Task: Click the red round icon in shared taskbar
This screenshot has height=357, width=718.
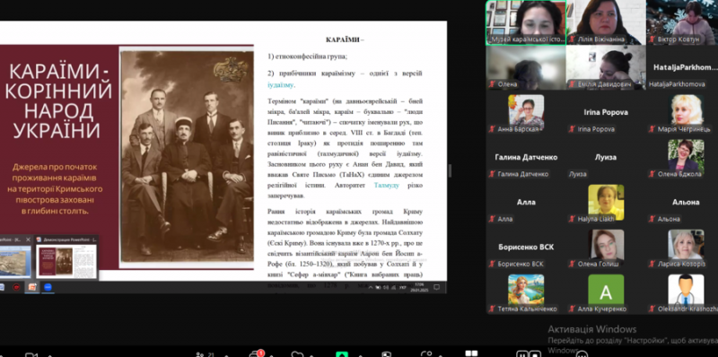Action: (16, 287)
